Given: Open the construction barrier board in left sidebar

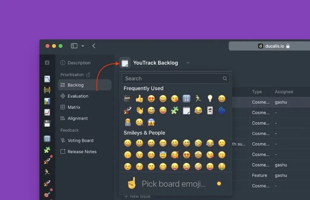Looking at the screenshot, I should tap(47, 90).
